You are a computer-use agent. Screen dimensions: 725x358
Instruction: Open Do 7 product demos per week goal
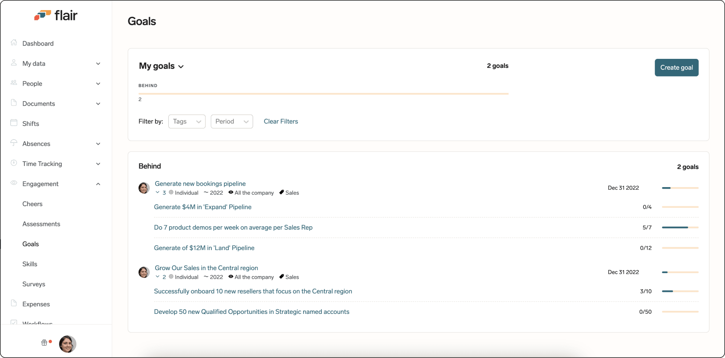click(233, 227)
